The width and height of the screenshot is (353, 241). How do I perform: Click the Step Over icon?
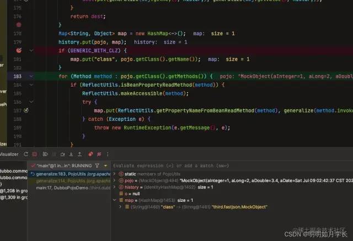tap(62, 154)
